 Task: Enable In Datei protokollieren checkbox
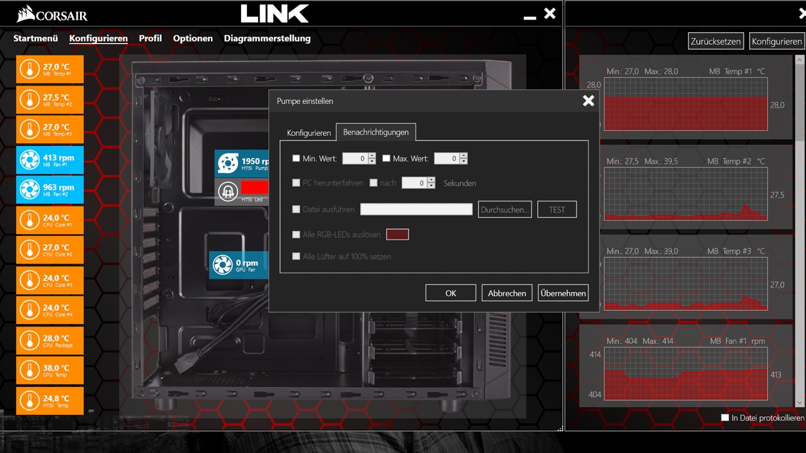coord(725,418)
